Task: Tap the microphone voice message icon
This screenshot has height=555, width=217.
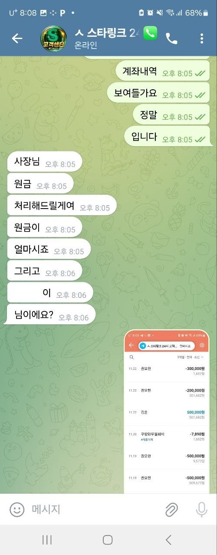Action: pyautogui.click(x=201, y=509)
